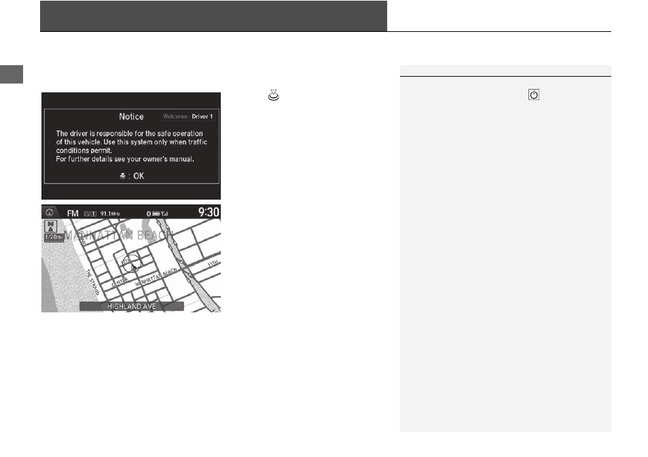Click the 91.1MHz radio frequency
The width and height of the screenshot is (648, 457).
point(110,214)
